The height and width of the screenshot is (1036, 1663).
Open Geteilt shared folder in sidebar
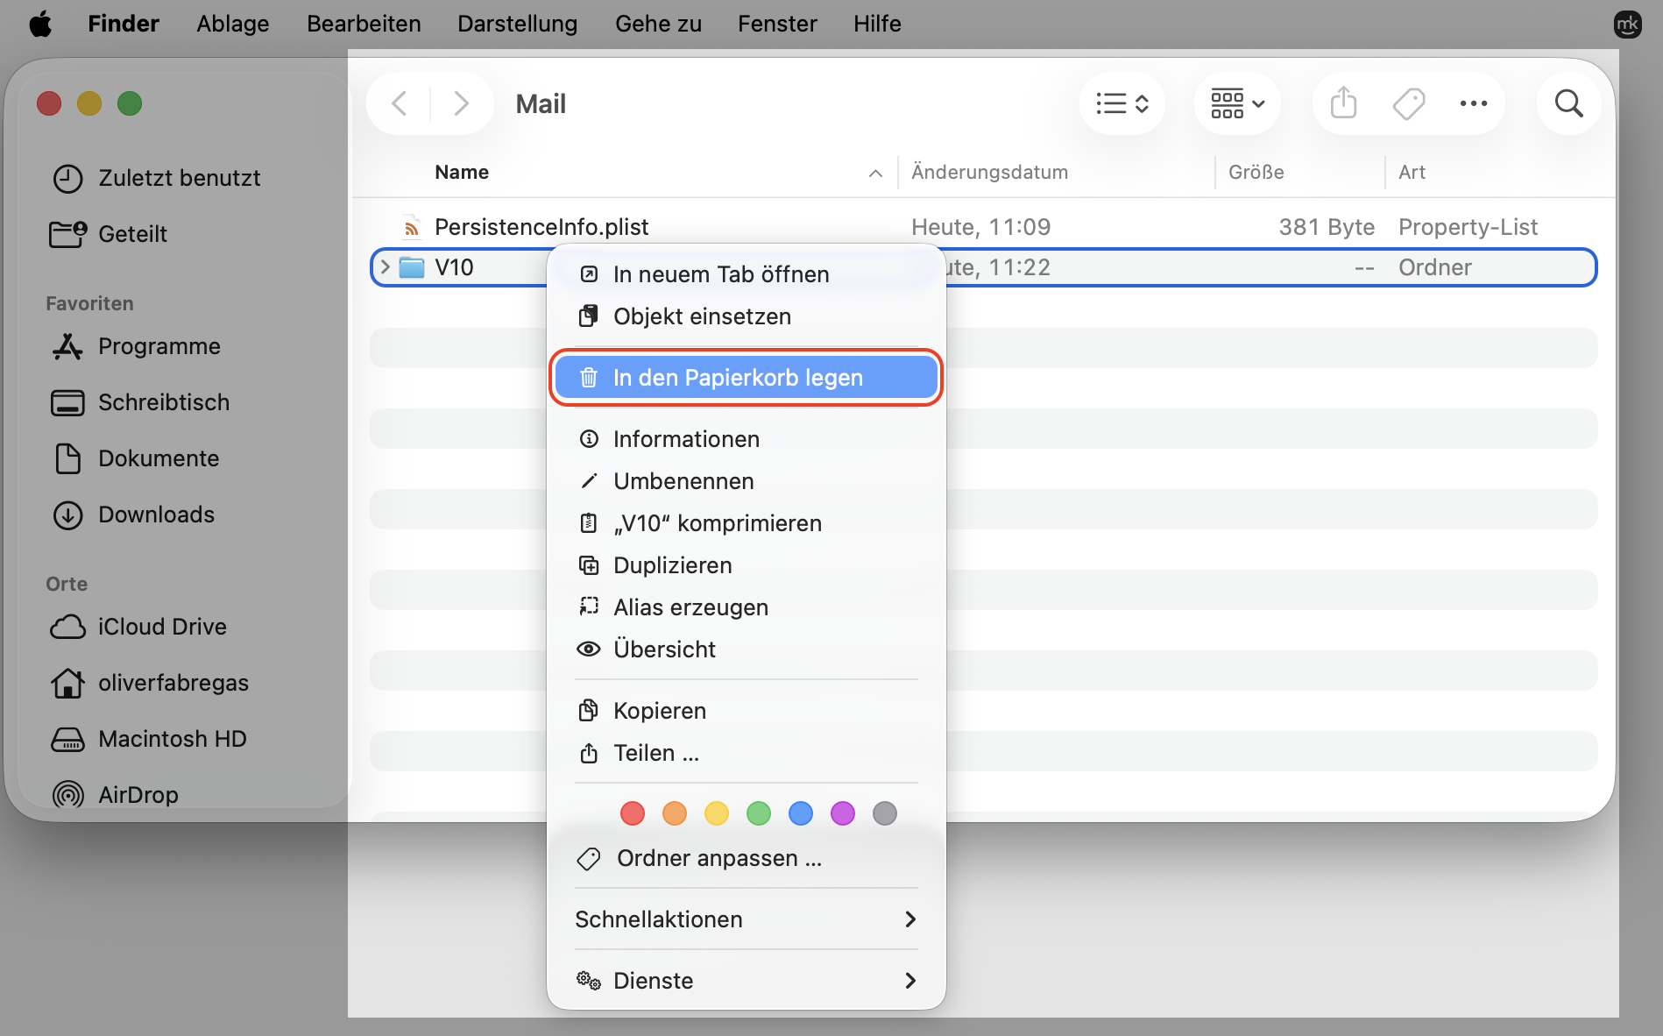click(x=109, y=234)
